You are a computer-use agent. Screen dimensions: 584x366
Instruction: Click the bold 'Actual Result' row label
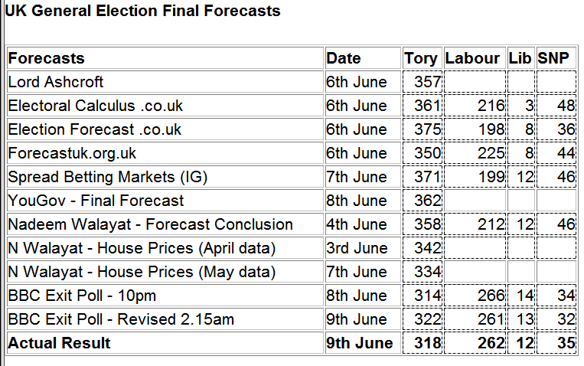[x=60, y=343]
